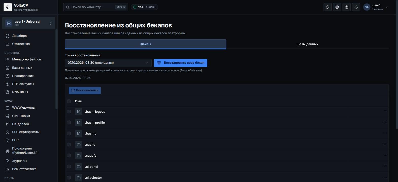Image resolution: width=398 pixels, height=182 pixels.
Task: Switch to the Базы данных tab
Action: [x=308, y=44]
